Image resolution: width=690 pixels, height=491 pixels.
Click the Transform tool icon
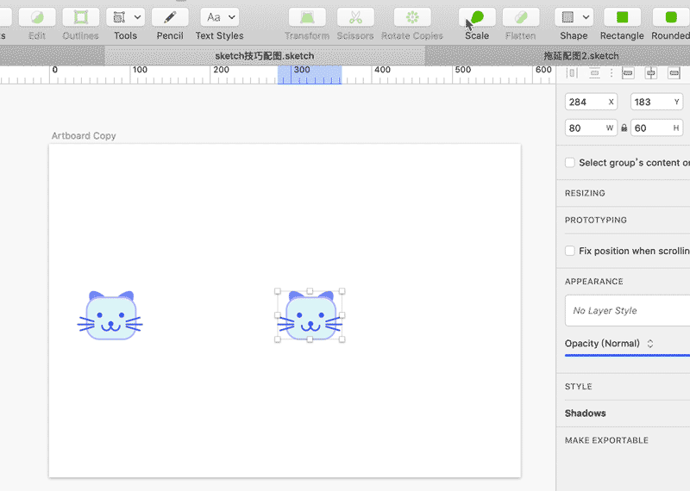307,17
